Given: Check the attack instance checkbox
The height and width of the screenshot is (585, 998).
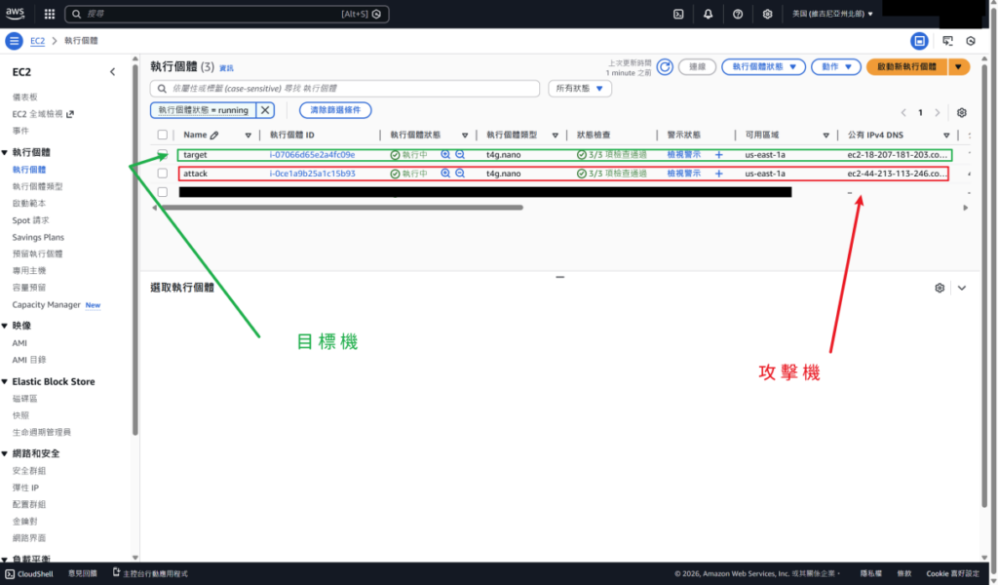Looking at the screenshot, I should coord(163,174).
